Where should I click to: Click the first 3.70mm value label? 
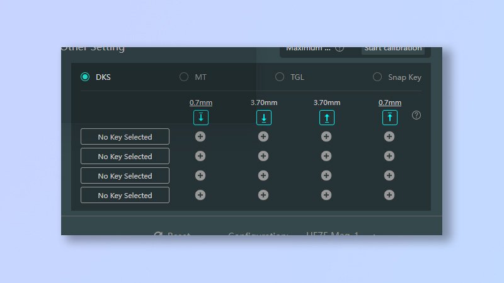coord(264,103)
